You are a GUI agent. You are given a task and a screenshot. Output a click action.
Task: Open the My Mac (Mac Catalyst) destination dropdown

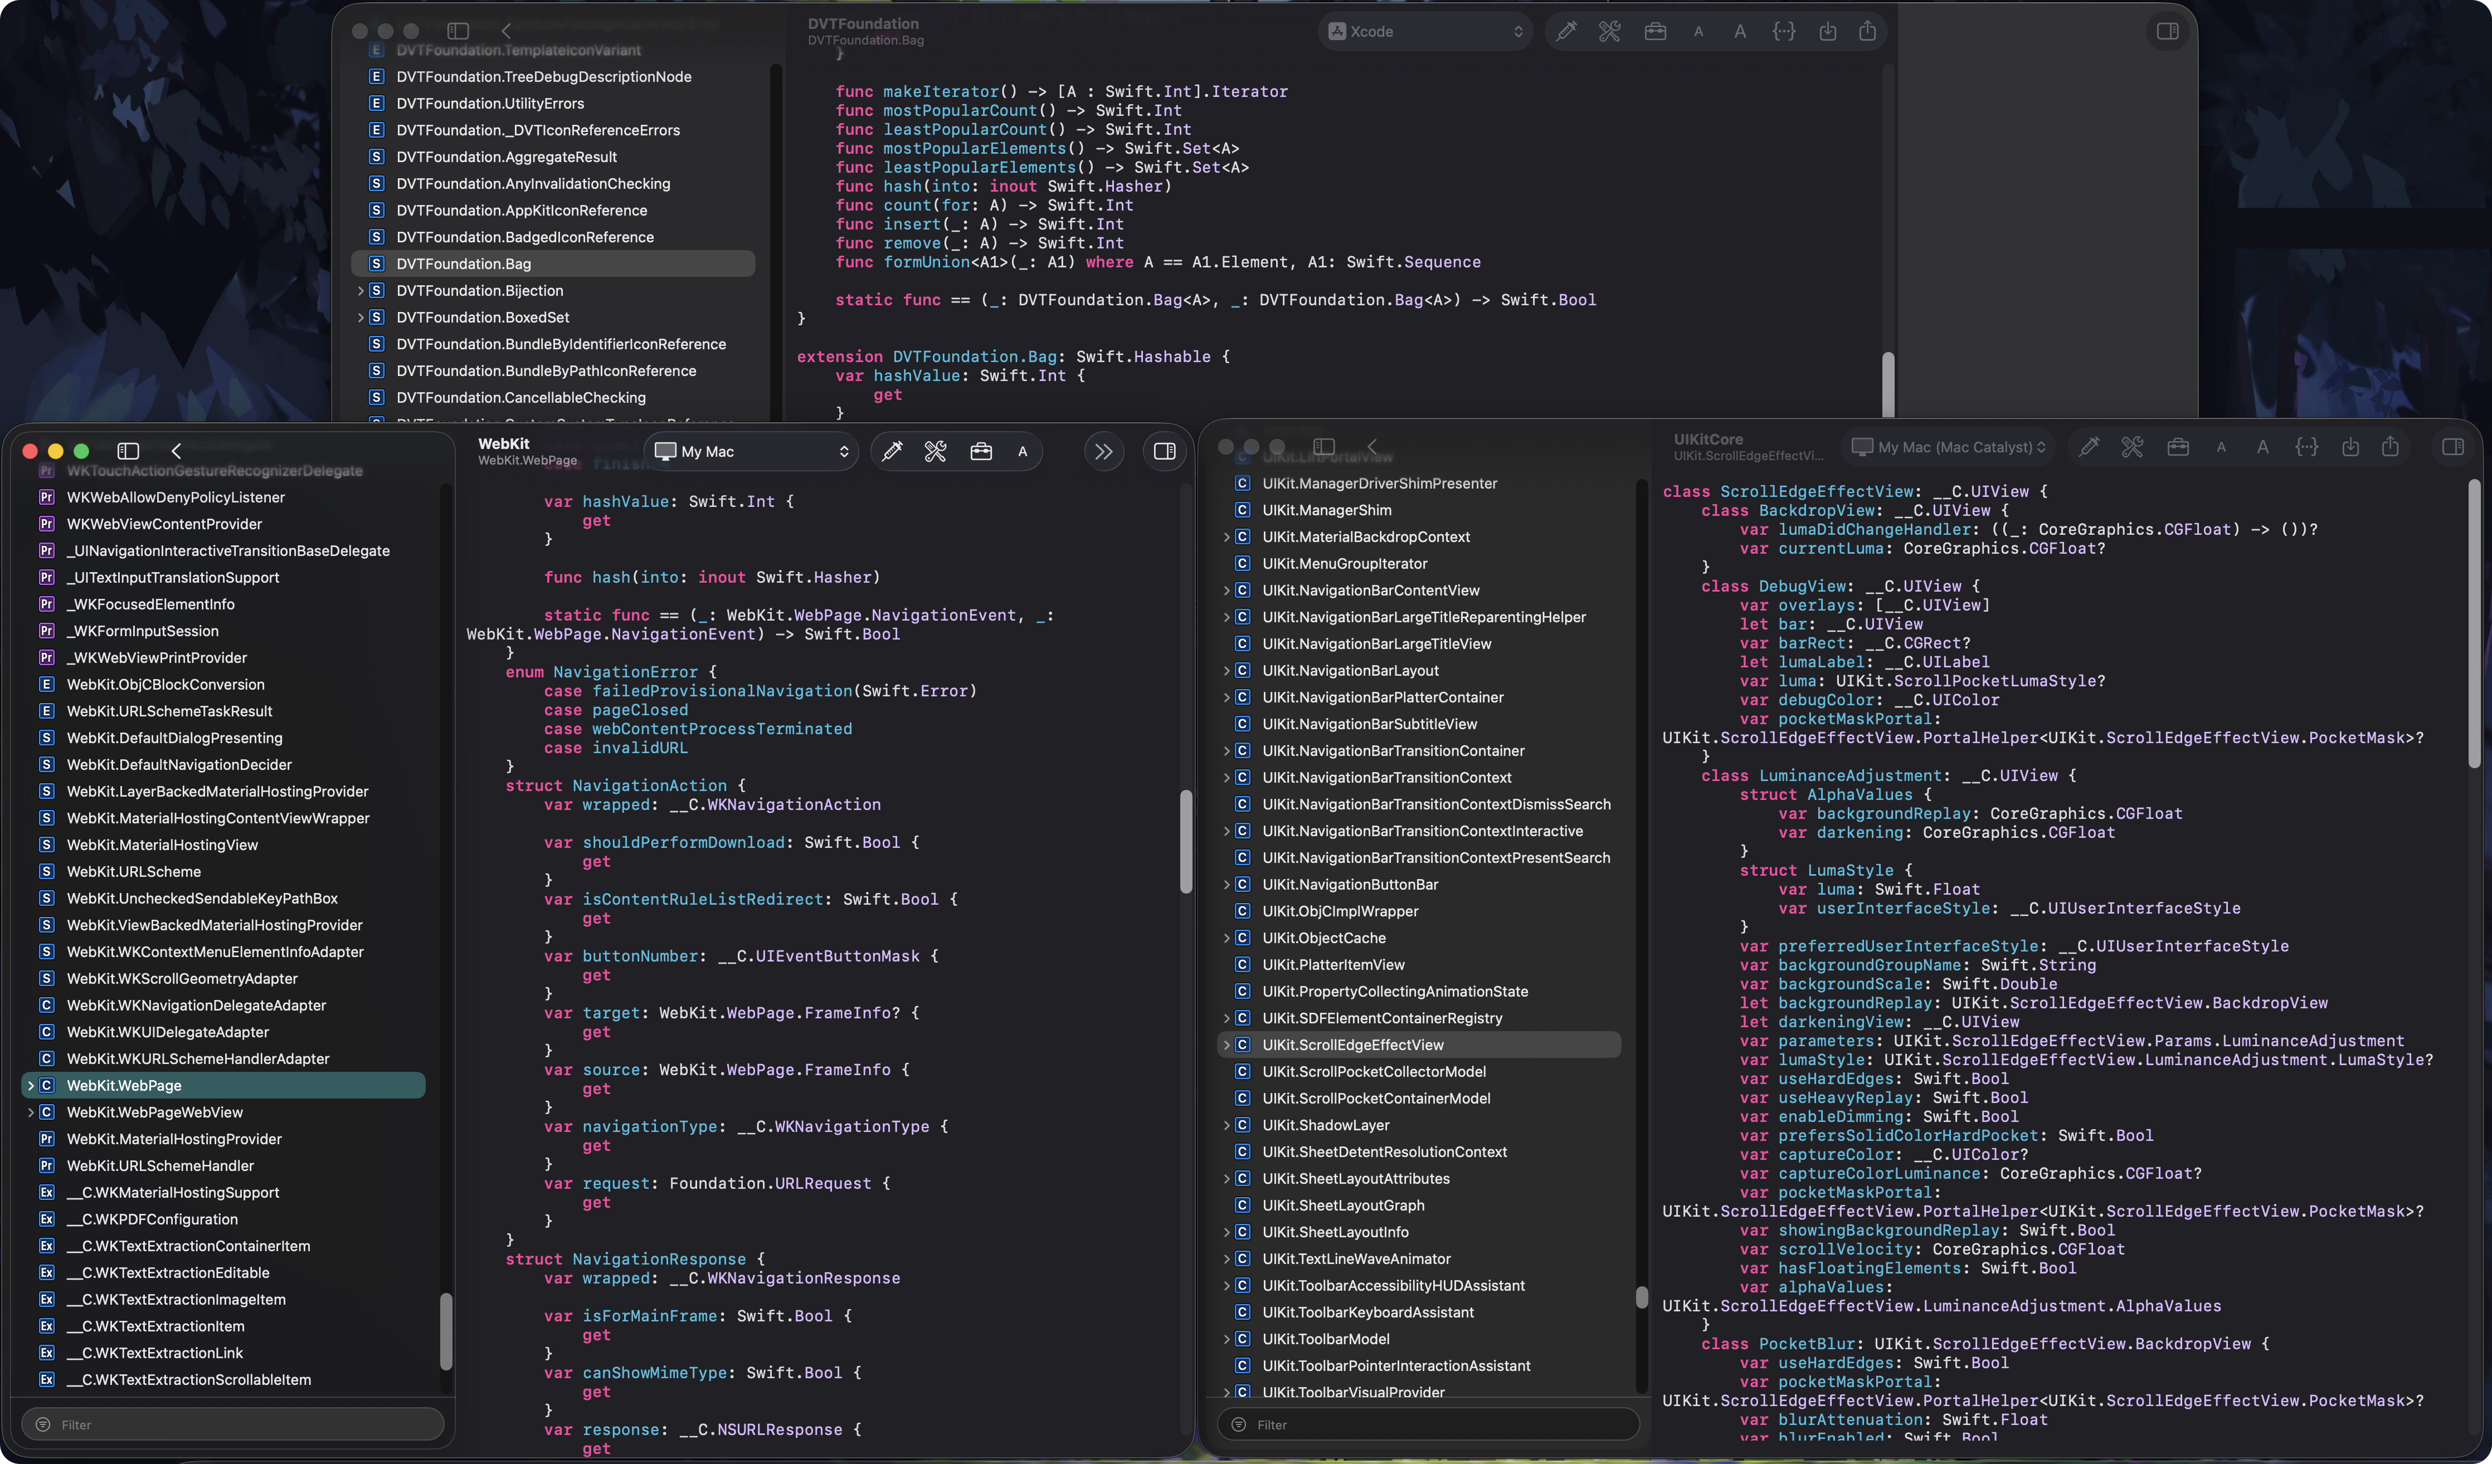point(1947,447)
